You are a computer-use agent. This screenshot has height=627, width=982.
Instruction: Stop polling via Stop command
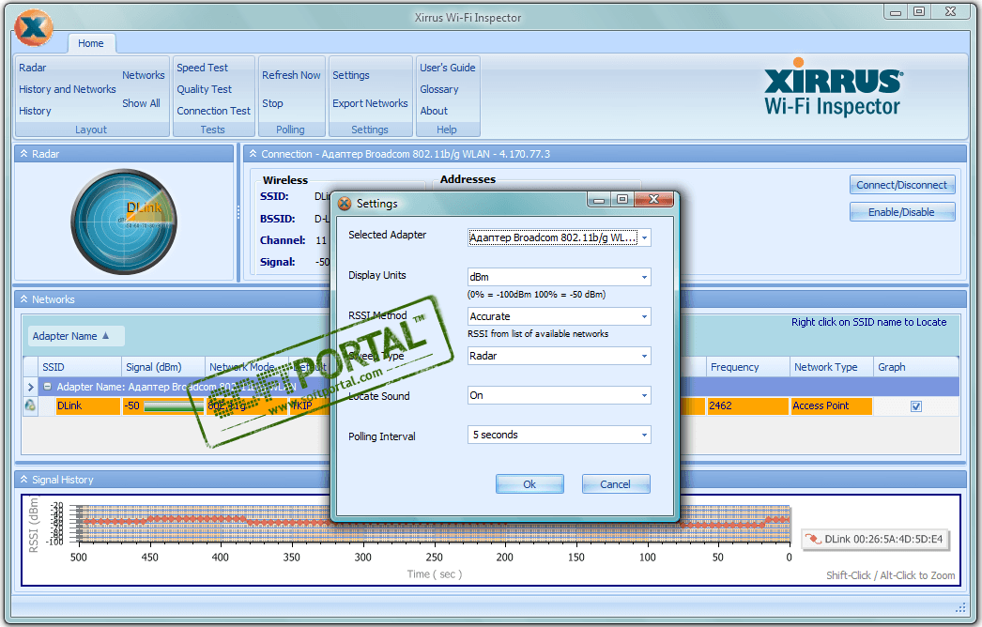pyautogui.click(x=272, y=103)
